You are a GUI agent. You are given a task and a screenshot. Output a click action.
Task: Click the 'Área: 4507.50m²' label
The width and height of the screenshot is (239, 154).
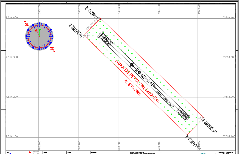(165, 99)
